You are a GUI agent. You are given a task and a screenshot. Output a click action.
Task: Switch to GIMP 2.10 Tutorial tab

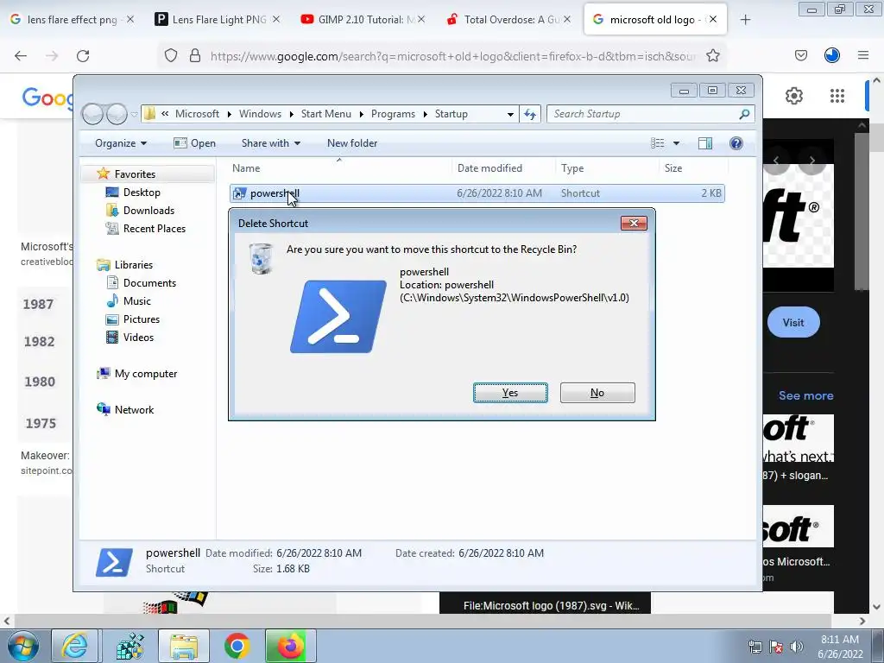(x=364, y=20)
